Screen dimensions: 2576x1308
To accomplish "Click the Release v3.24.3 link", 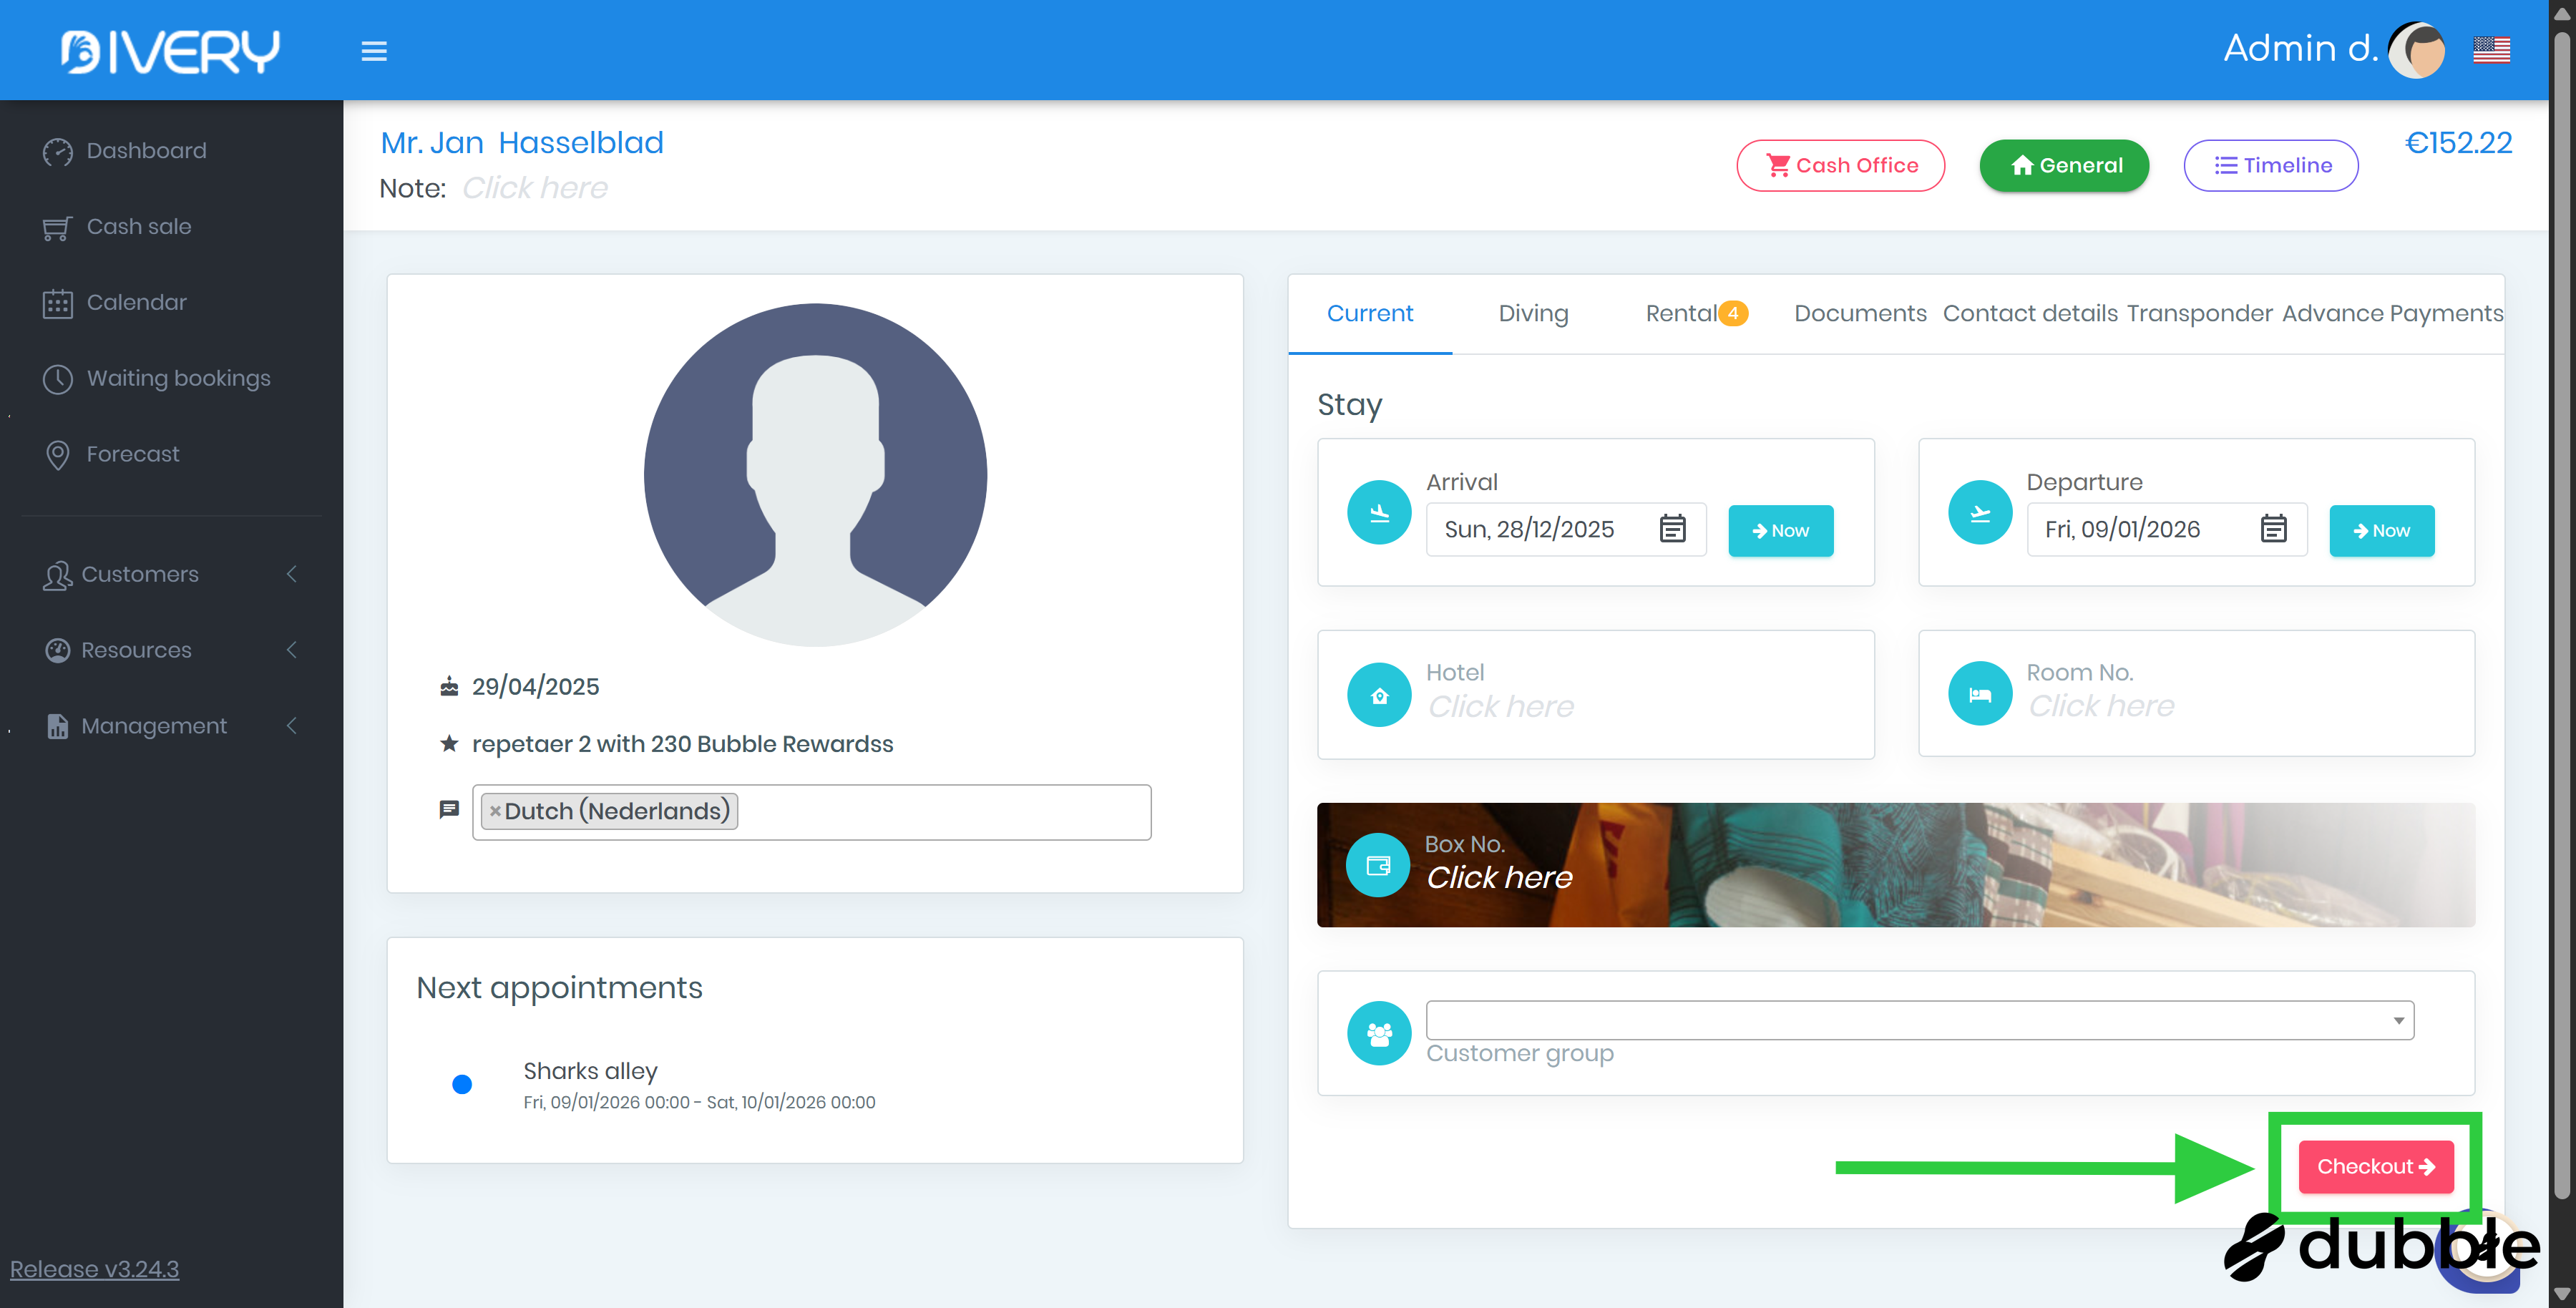I will (94, 1269).
